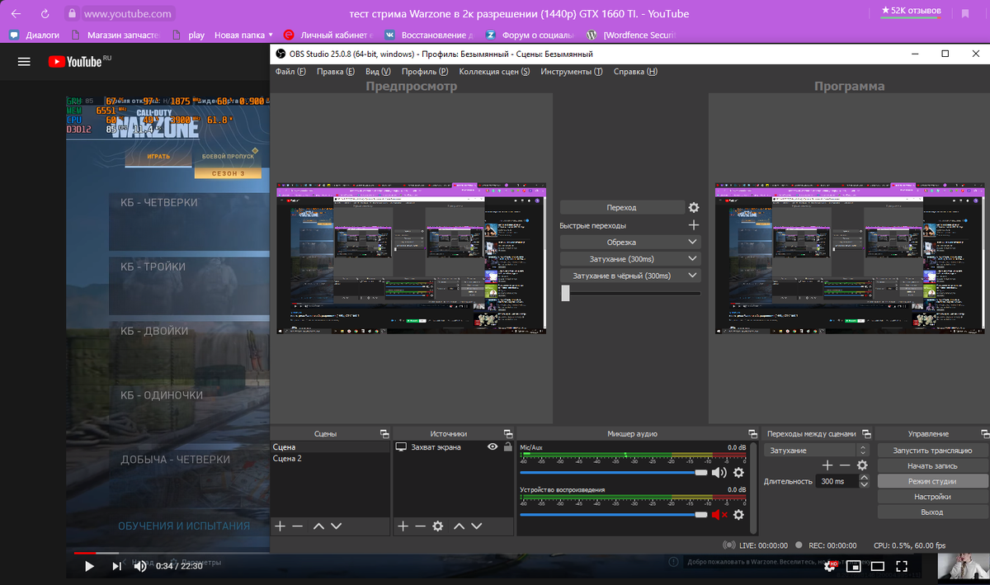Undock the Микшер аудио panel
The image size is (990, 585).
[x=752, y=434]
